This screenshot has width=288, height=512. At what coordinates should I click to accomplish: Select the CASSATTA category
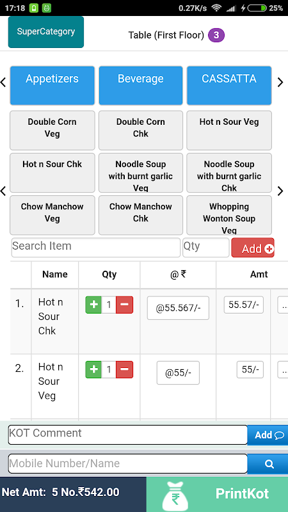tap(229, 86)
